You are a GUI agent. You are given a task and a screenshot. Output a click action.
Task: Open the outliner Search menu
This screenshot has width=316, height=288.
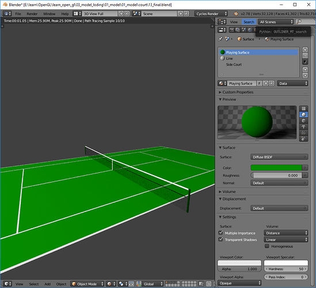tap(249, 22)
